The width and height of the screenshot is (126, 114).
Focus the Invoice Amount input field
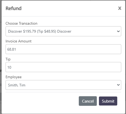63,49
